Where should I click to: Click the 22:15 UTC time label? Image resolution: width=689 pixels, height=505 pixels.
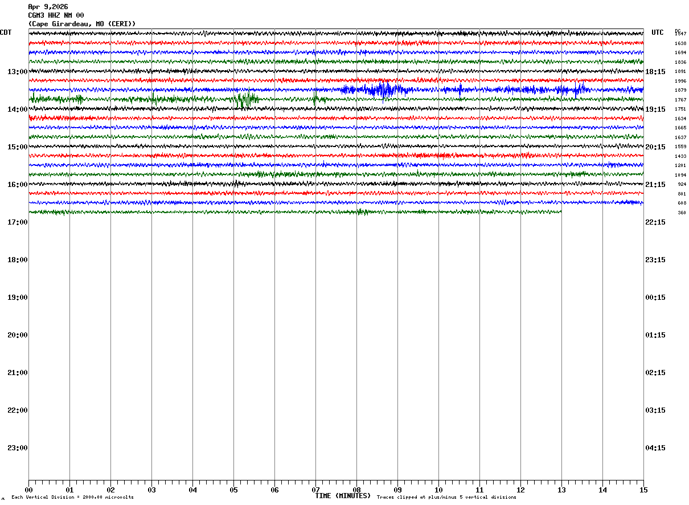655,222
